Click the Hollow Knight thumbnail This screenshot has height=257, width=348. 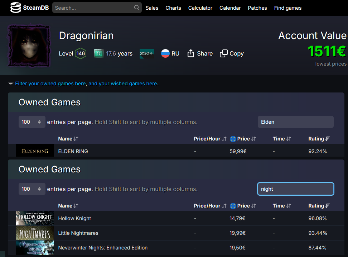(x=35, y=218)
